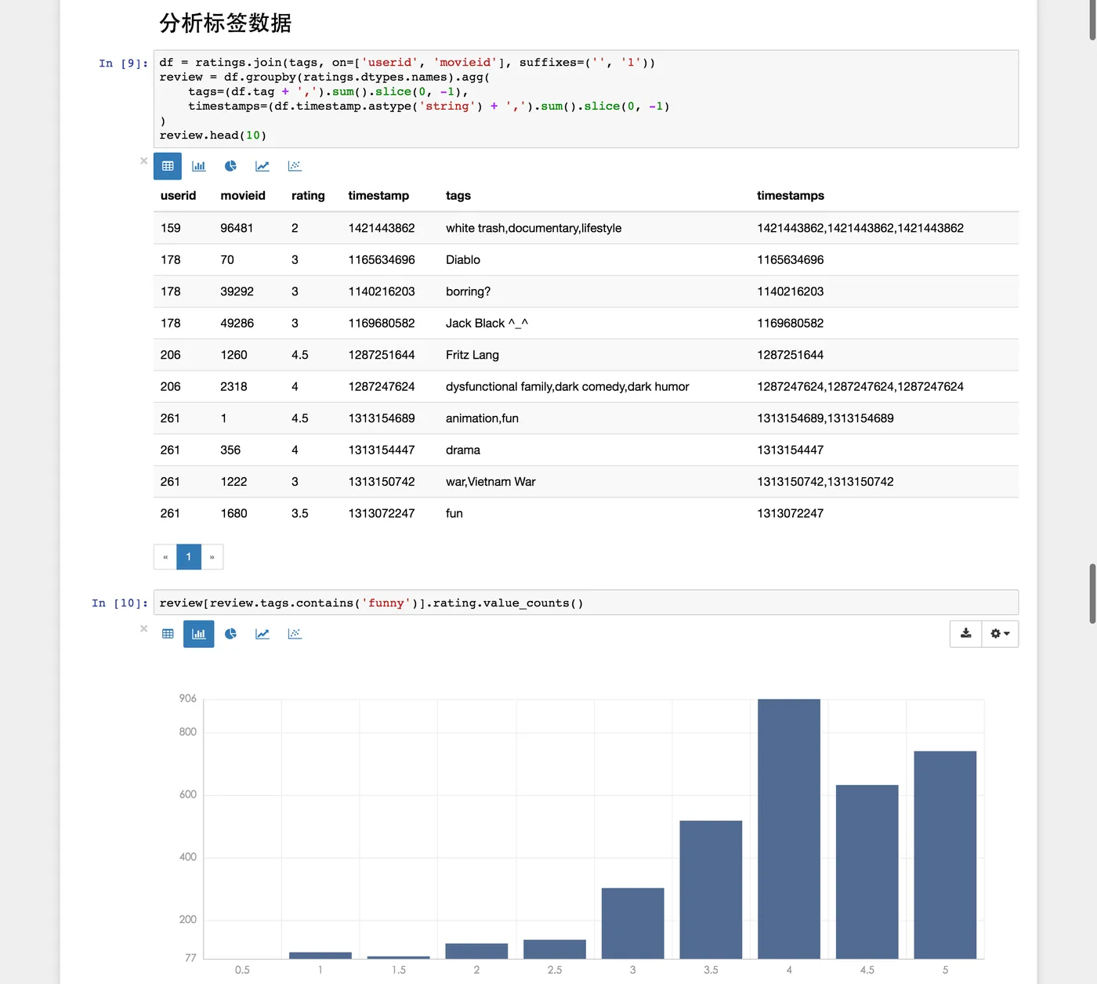This screenshot has width=1097, height=984.
Task: Click the chart bar for rating 4.5
Action: [867, 872]
